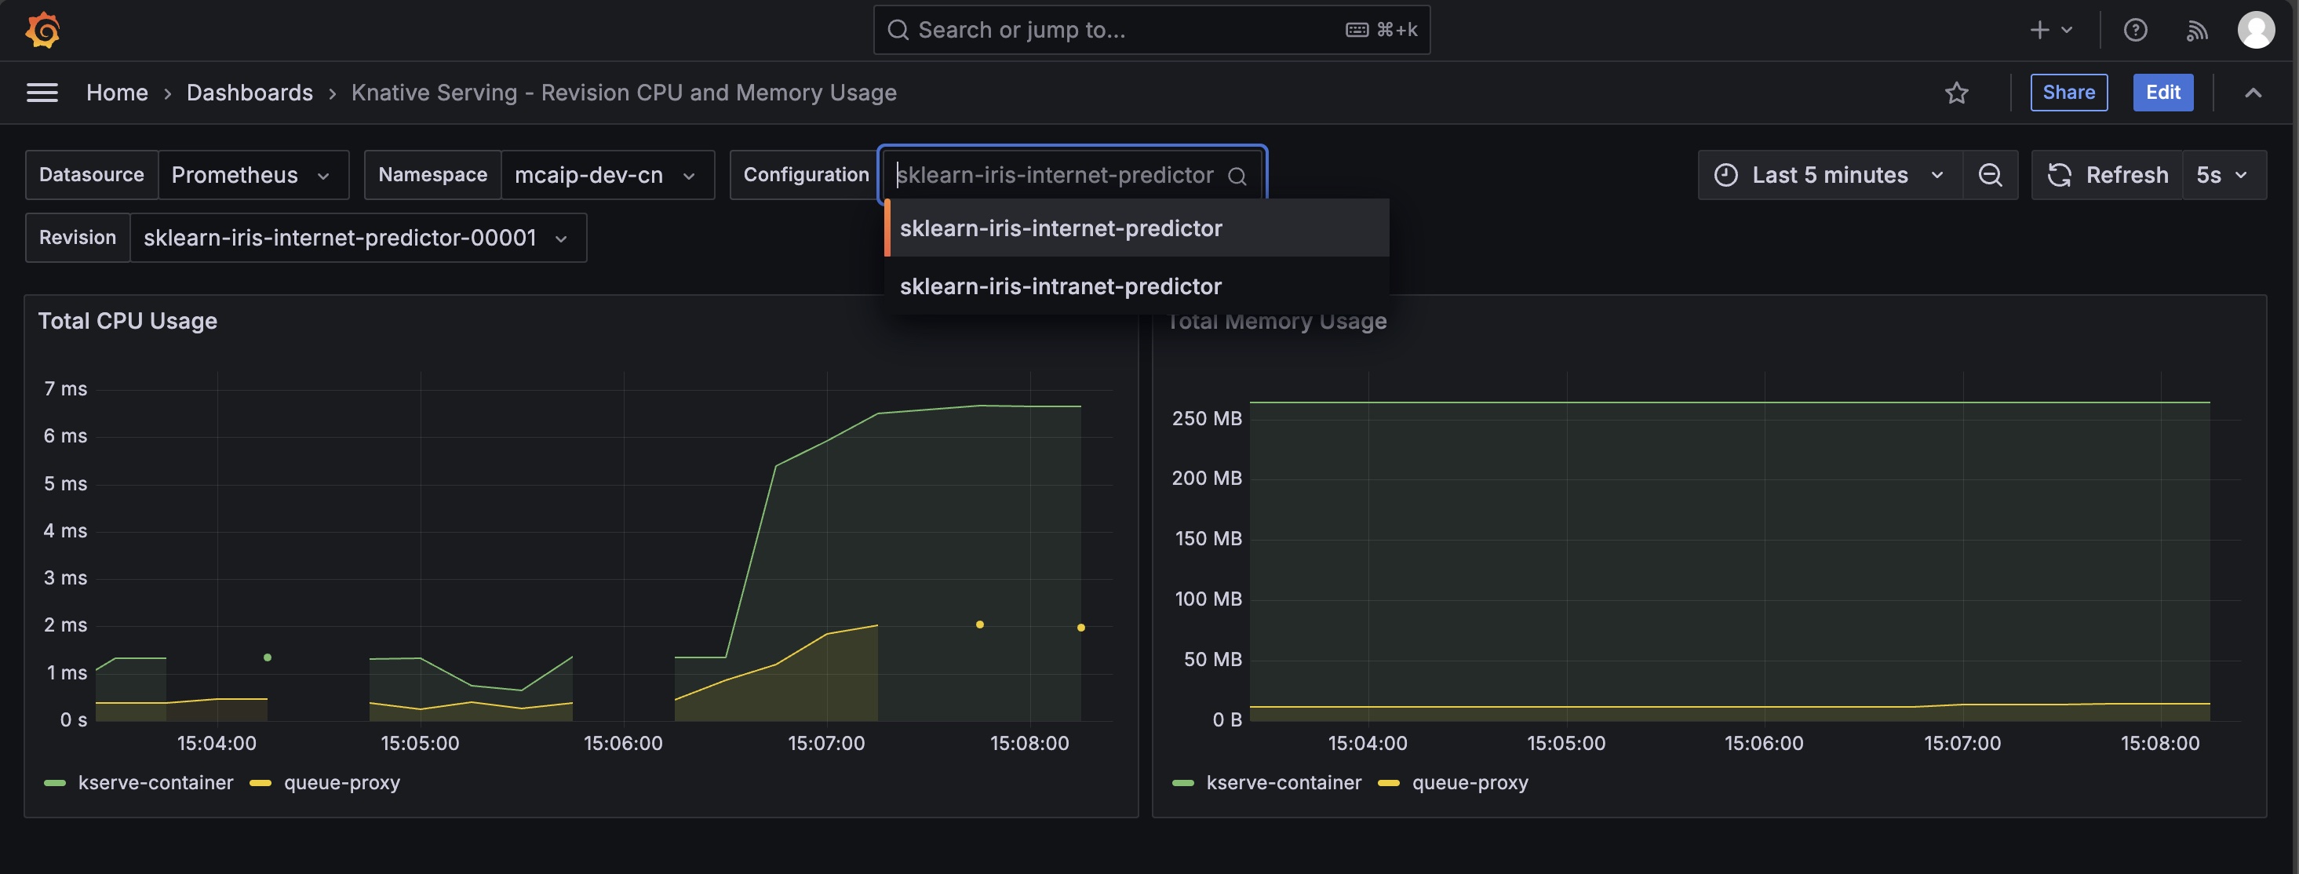The width and height of the screenshot is (2299, 874).
Task: Click yellow queue-proxy swatch in Memory legend
Action: point(1389,783)
